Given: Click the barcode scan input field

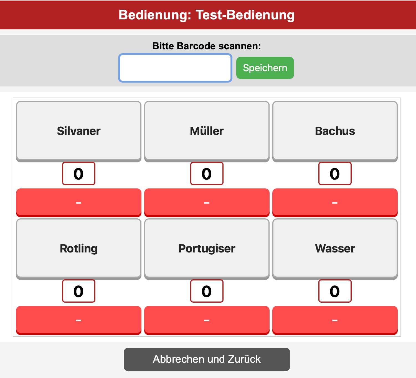Looking at the screenshot, I should click(x=175, y=68).
